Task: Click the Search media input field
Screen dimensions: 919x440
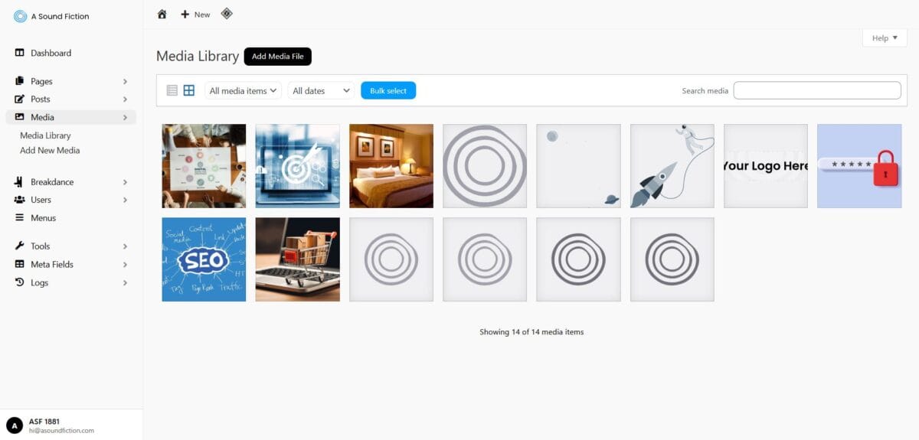Action: pos(817,90)
